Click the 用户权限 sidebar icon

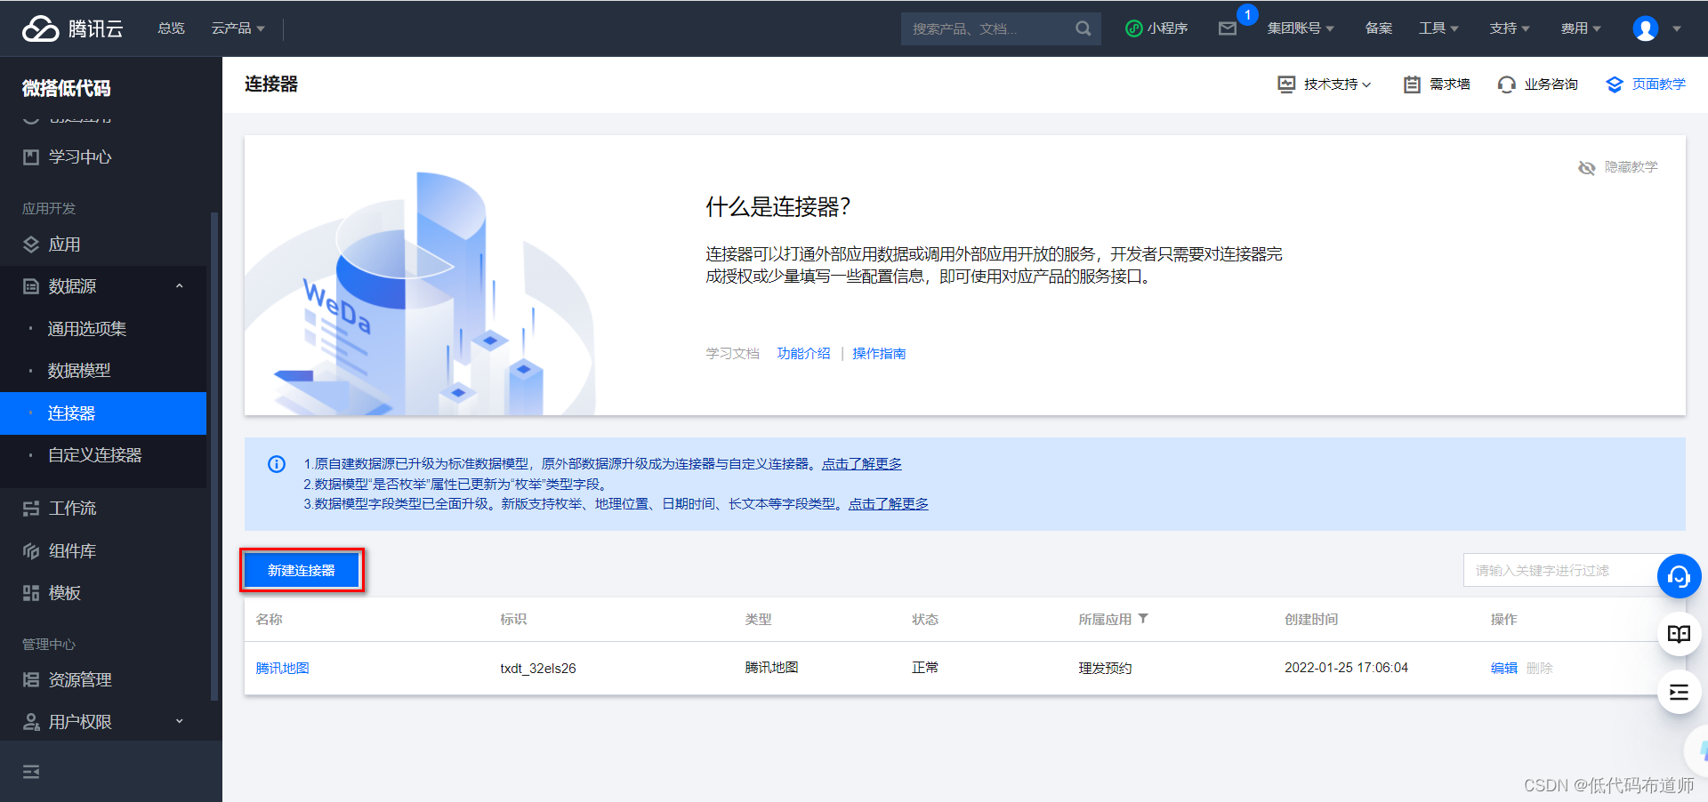click(31, 722)
